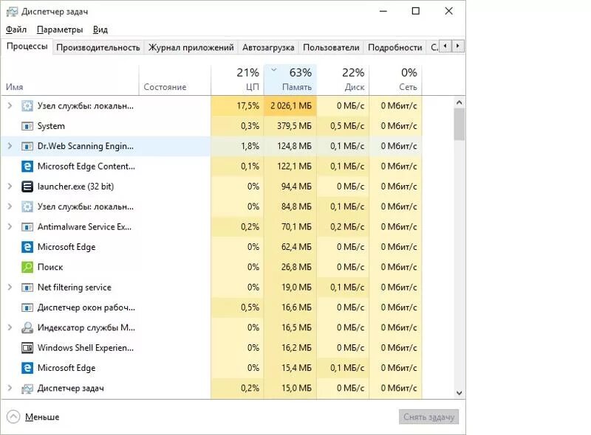Sort by the Диск column header

click(x=343, y=80)
